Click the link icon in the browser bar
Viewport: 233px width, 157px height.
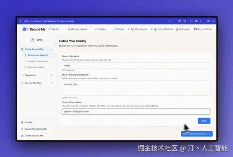coord(170,21)
